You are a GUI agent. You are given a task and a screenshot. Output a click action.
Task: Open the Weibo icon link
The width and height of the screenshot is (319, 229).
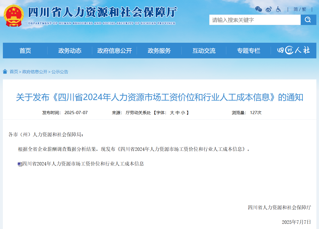click(269, 9)
